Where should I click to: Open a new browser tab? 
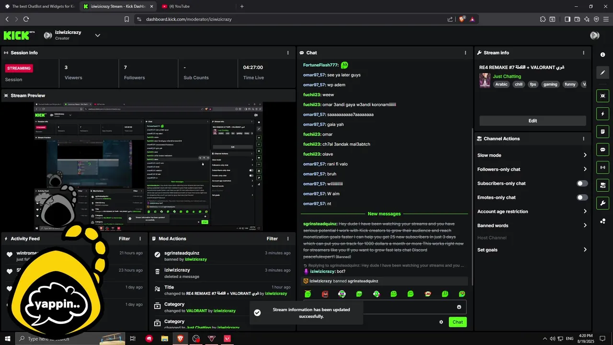[242, 6]
